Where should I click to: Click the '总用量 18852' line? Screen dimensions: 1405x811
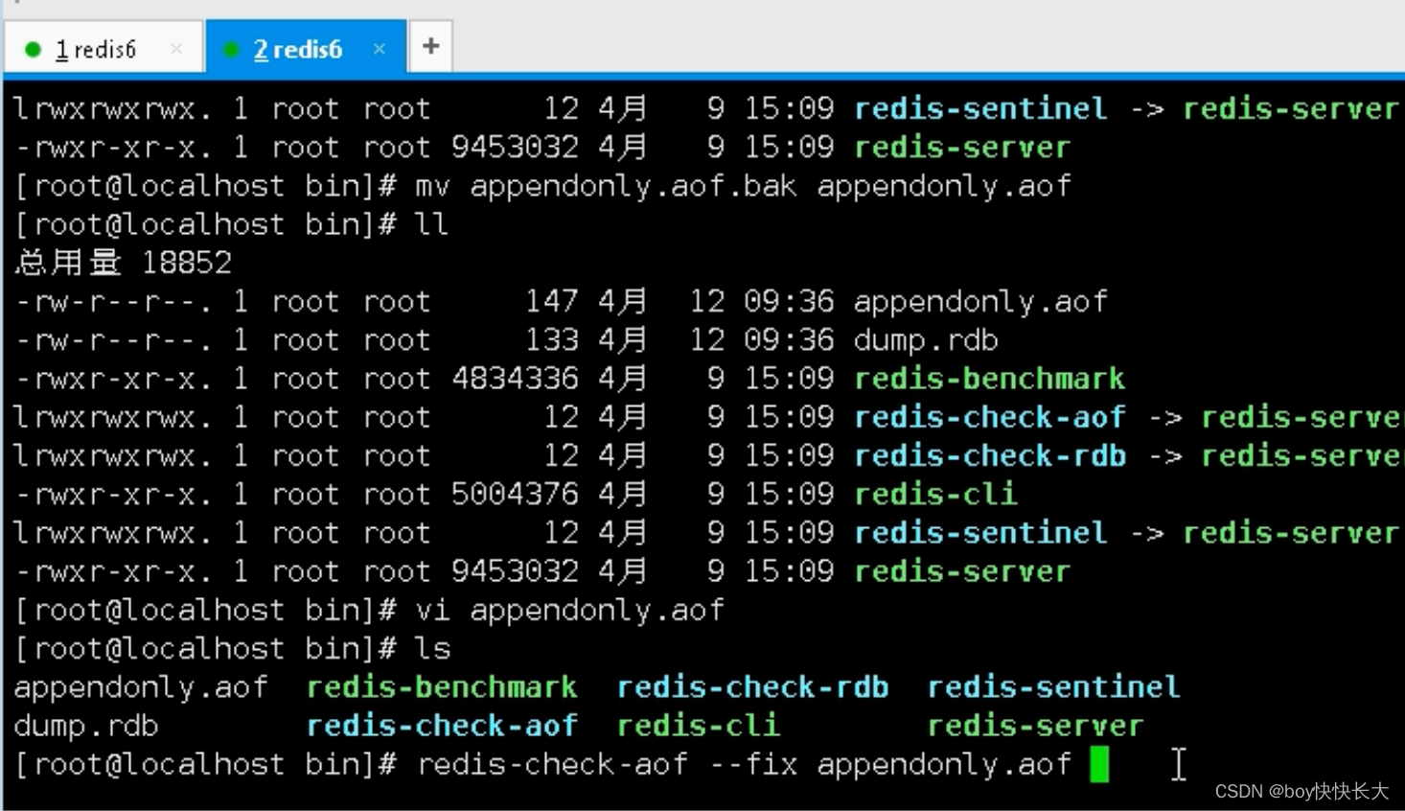click(123, 263)
